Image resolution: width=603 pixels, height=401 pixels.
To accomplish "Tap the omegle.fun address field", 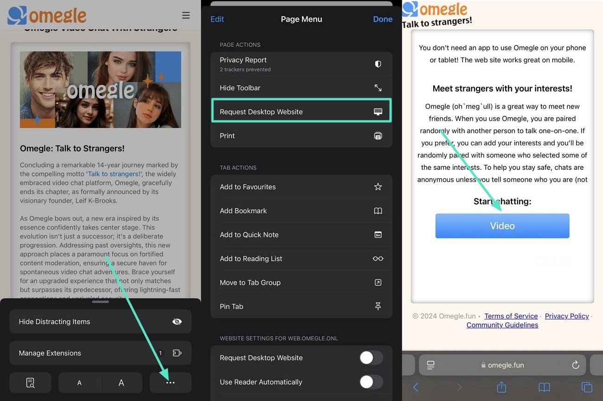I will click(x=502, y=365).
